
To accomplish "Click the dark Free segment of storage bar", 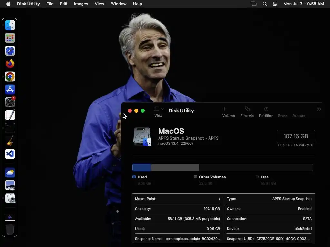I will (256, 168).
